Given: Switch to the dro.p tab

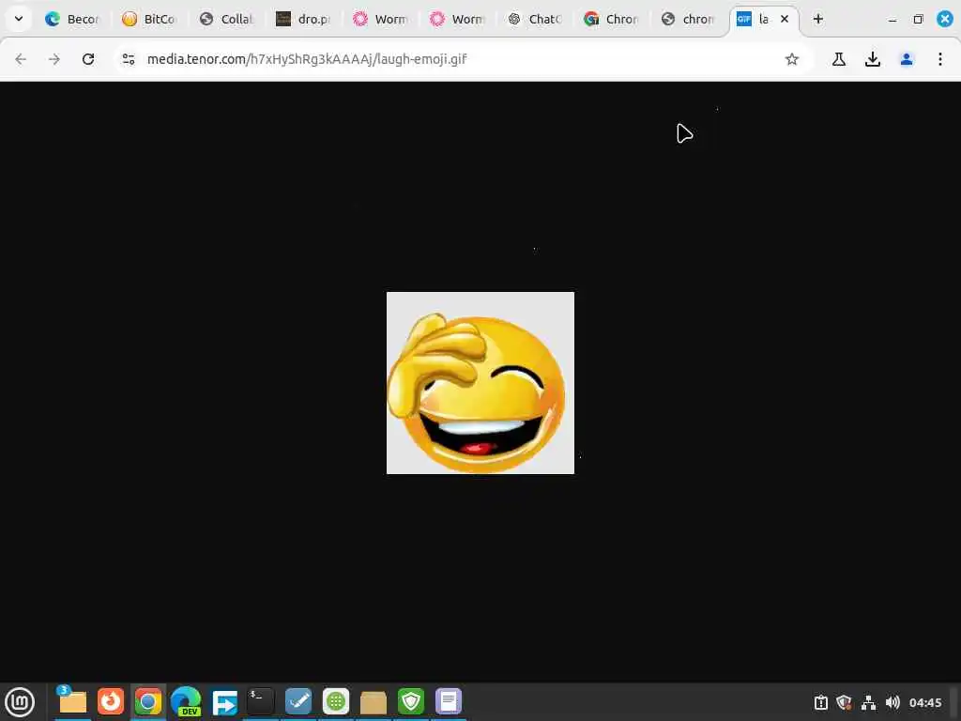Looking at the screenshot, I should tap(303, 19).
